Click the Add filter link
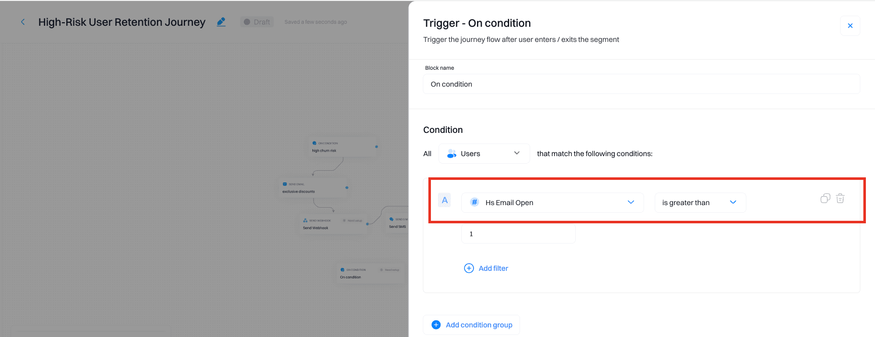 (493, 268)
